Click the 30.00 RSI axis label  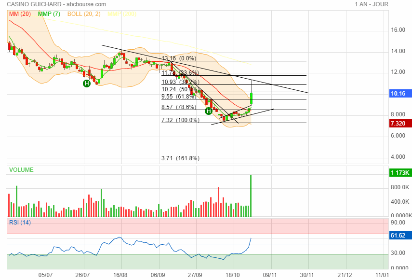click(398, 253)
